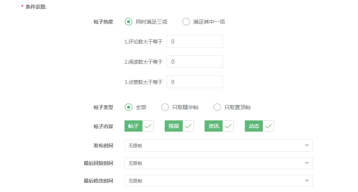The height and width of the screenshot is (192, 358).
Task: Select 同时满足三项 radio option
Action: (x=129, y=22)
